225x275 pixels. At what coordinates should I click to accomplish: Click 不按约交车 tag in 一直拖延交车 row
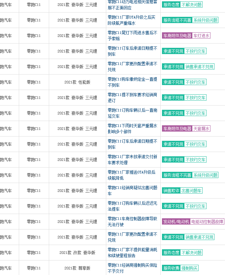click(195, 113)
